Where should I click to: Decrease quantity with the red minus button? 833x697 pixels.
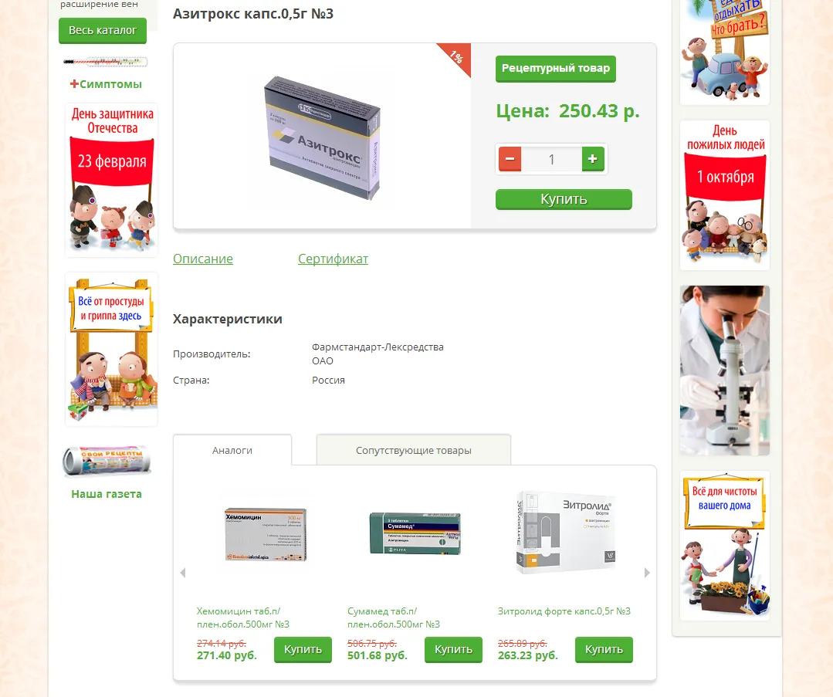pos(510,159)
